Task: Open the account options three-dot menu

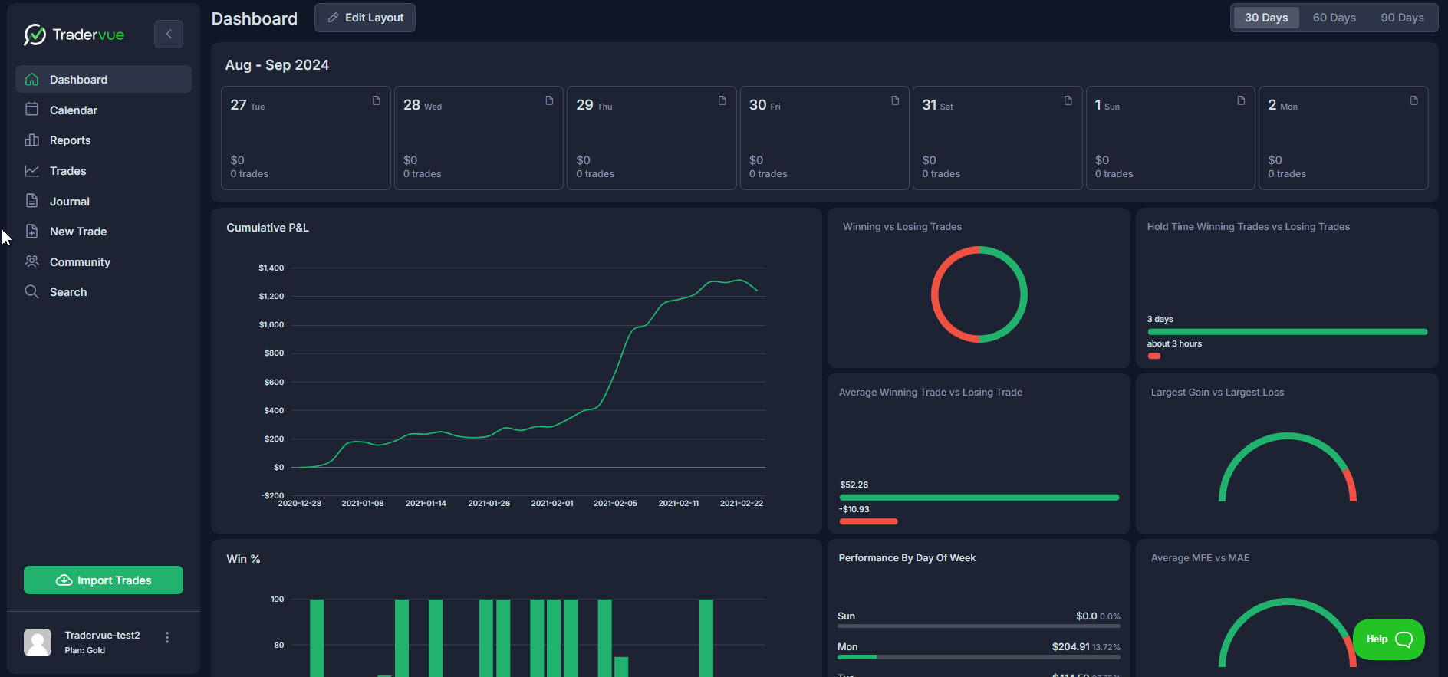Action: pos(167,637)
